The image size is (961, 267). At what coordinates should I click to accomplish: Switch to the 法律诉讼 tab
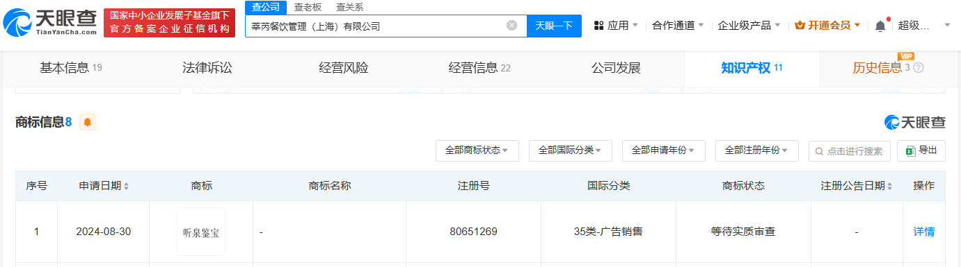pos(207,68)
